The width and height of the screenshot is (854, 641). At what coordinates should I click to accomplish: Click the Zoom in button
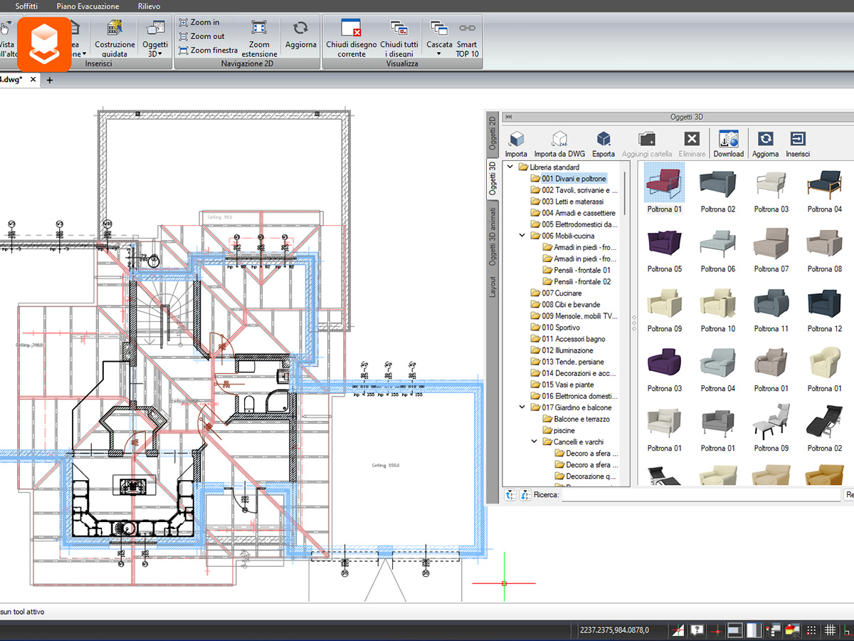pyautogui.click(x=199, y=23)
